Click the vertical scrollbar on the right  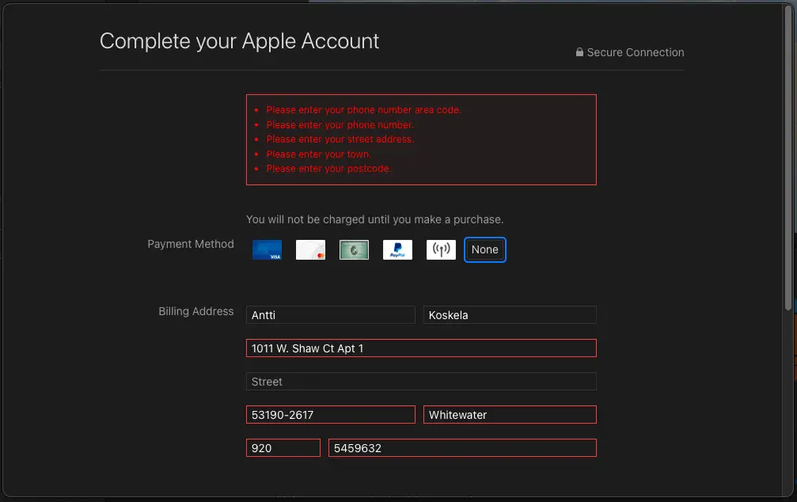(x=788, y=158)
